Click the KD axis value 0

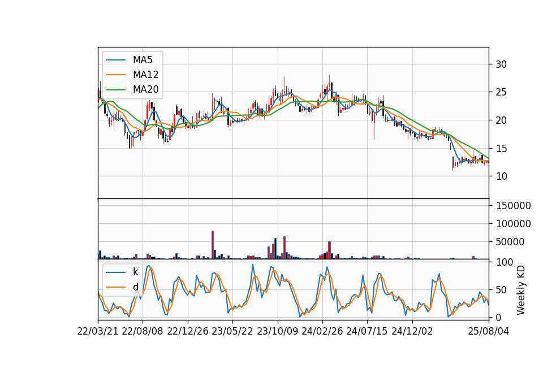(x=498, y=317)
